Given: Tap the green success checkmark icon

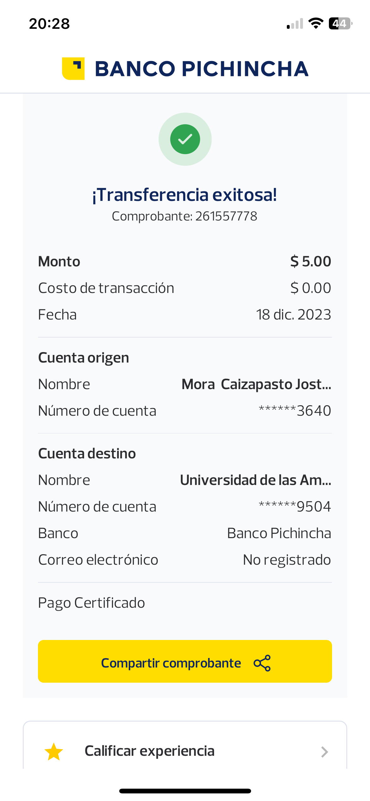Looking at the screenshot, I should tap(185, 139).
